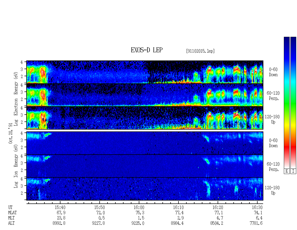Click the MLT value 23.8

click(61, 218)
